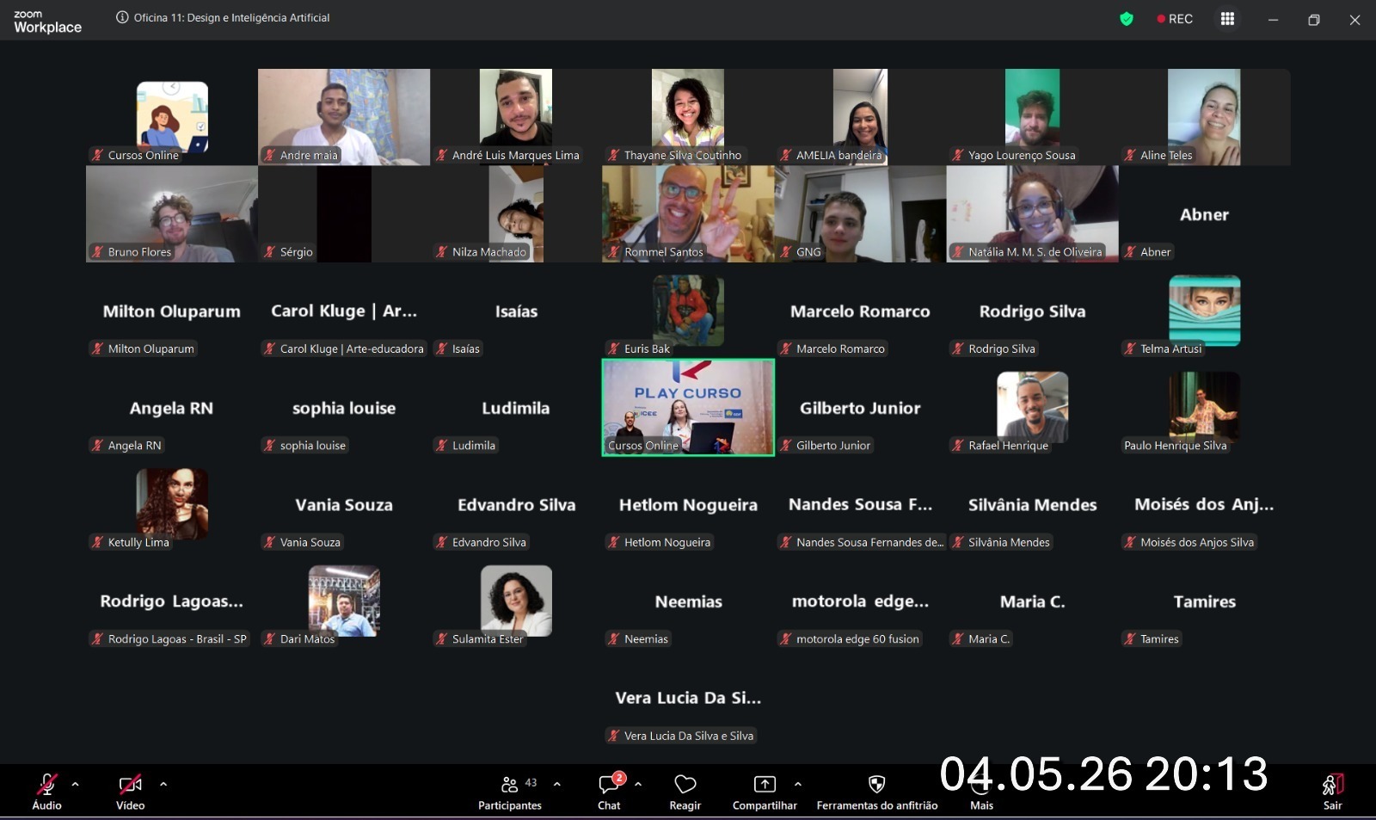Screen dimensions: 1376x820
Task: Click the green encryption shield icon
Action: 1127,19
